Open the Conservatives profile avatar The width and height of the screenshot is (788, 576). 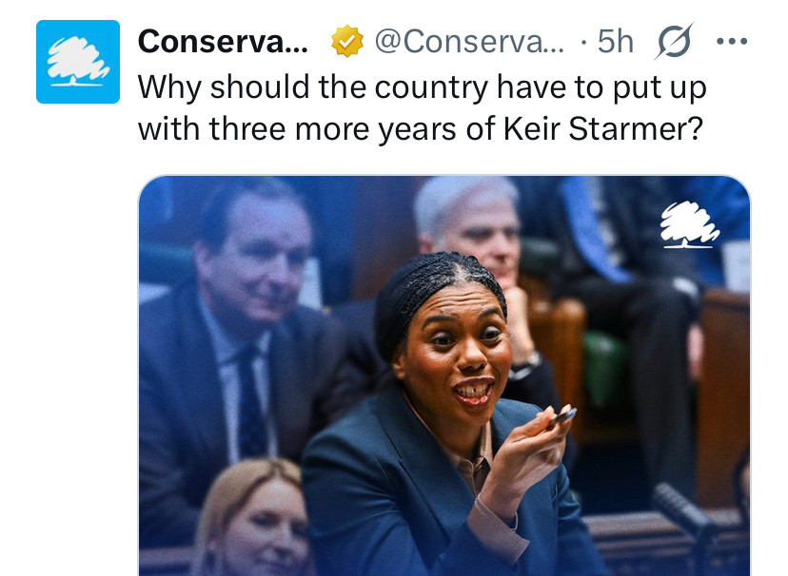click(x=78, y=62)
